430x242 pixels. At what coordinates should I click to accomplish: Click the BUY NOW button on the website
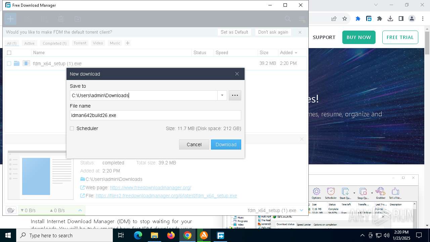tap(359, 37)
